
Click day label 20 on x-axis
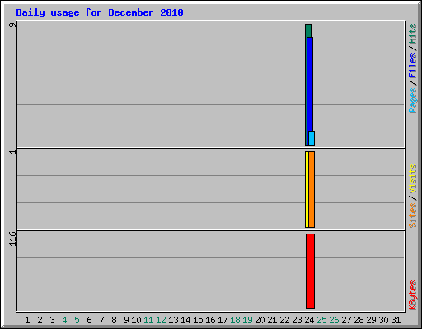[x=260, y=320]
